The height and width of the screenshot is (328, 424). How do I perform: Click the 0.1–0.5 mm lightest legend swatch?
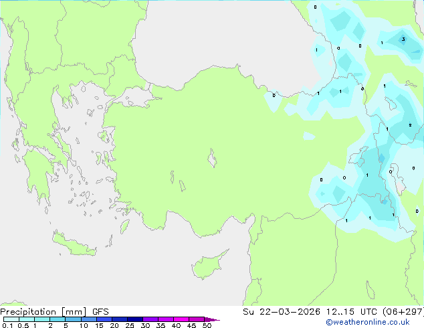11,319
